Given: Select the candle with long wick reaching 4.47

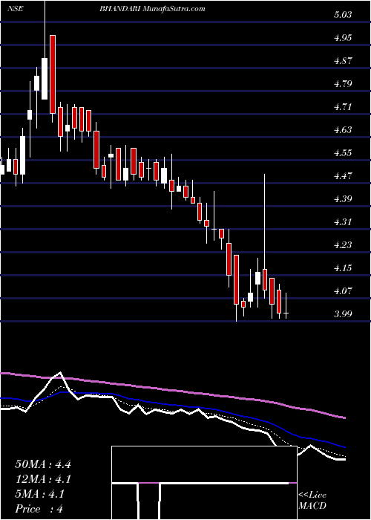Looking at the screenshot, I should click(x=265, y=236).
